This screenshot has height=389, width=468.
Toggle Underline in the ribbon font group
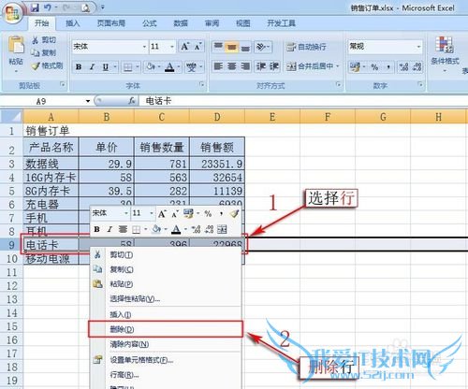(106, 66)
